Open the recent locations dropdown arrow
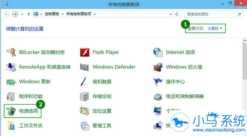 (22, 14)
